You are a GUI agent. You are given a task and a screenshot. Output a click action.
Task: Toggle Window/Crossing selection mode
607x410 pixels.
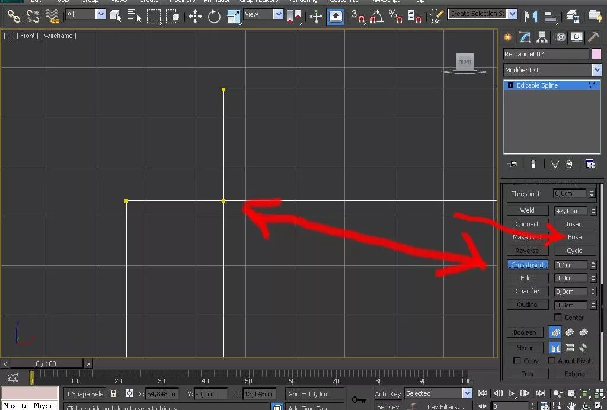pyautogui.click(x=172, y=16)
